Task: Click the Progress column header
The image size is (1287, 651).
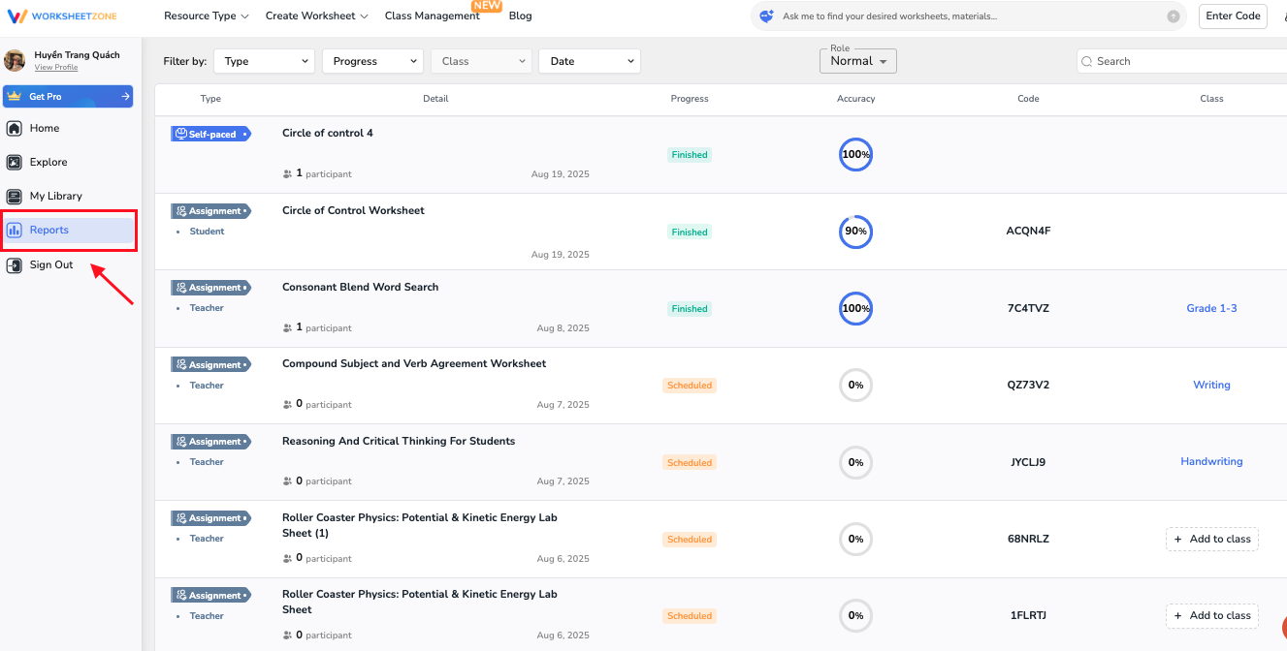Action: click(690, 98)
